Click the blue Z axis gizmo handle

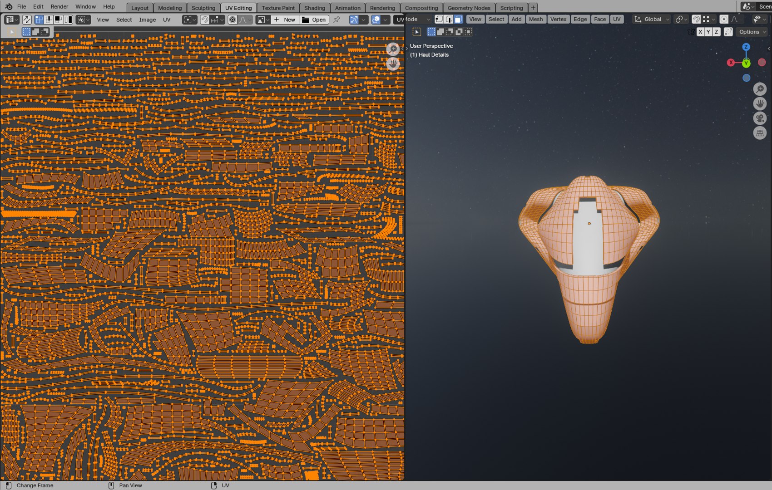point(746,47)
